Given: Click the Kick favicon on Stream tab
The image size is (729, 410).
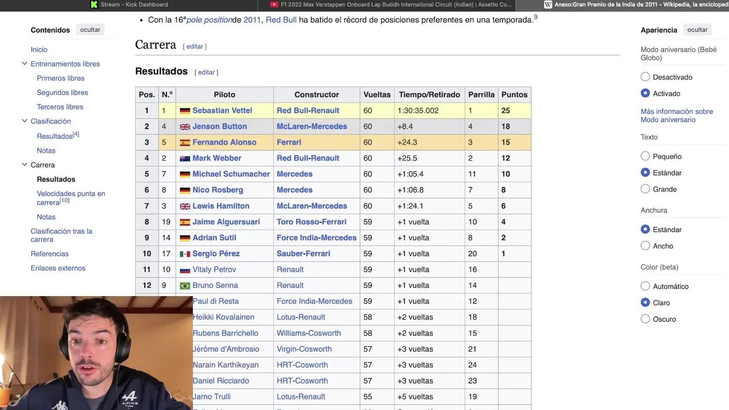Looking at the screenshot, I should [x=94, y=5].
